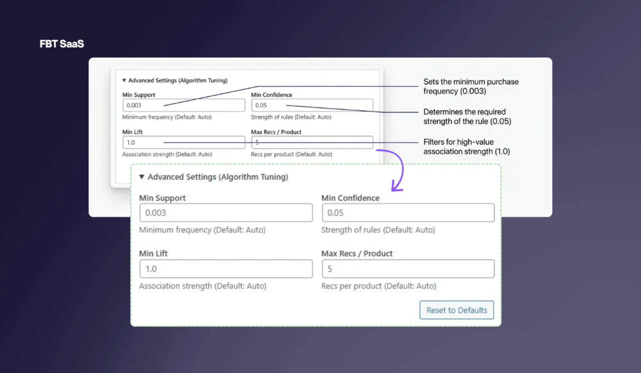Click the 'Association strength (Default: Auto)' caption

click(x=202, y=286)
